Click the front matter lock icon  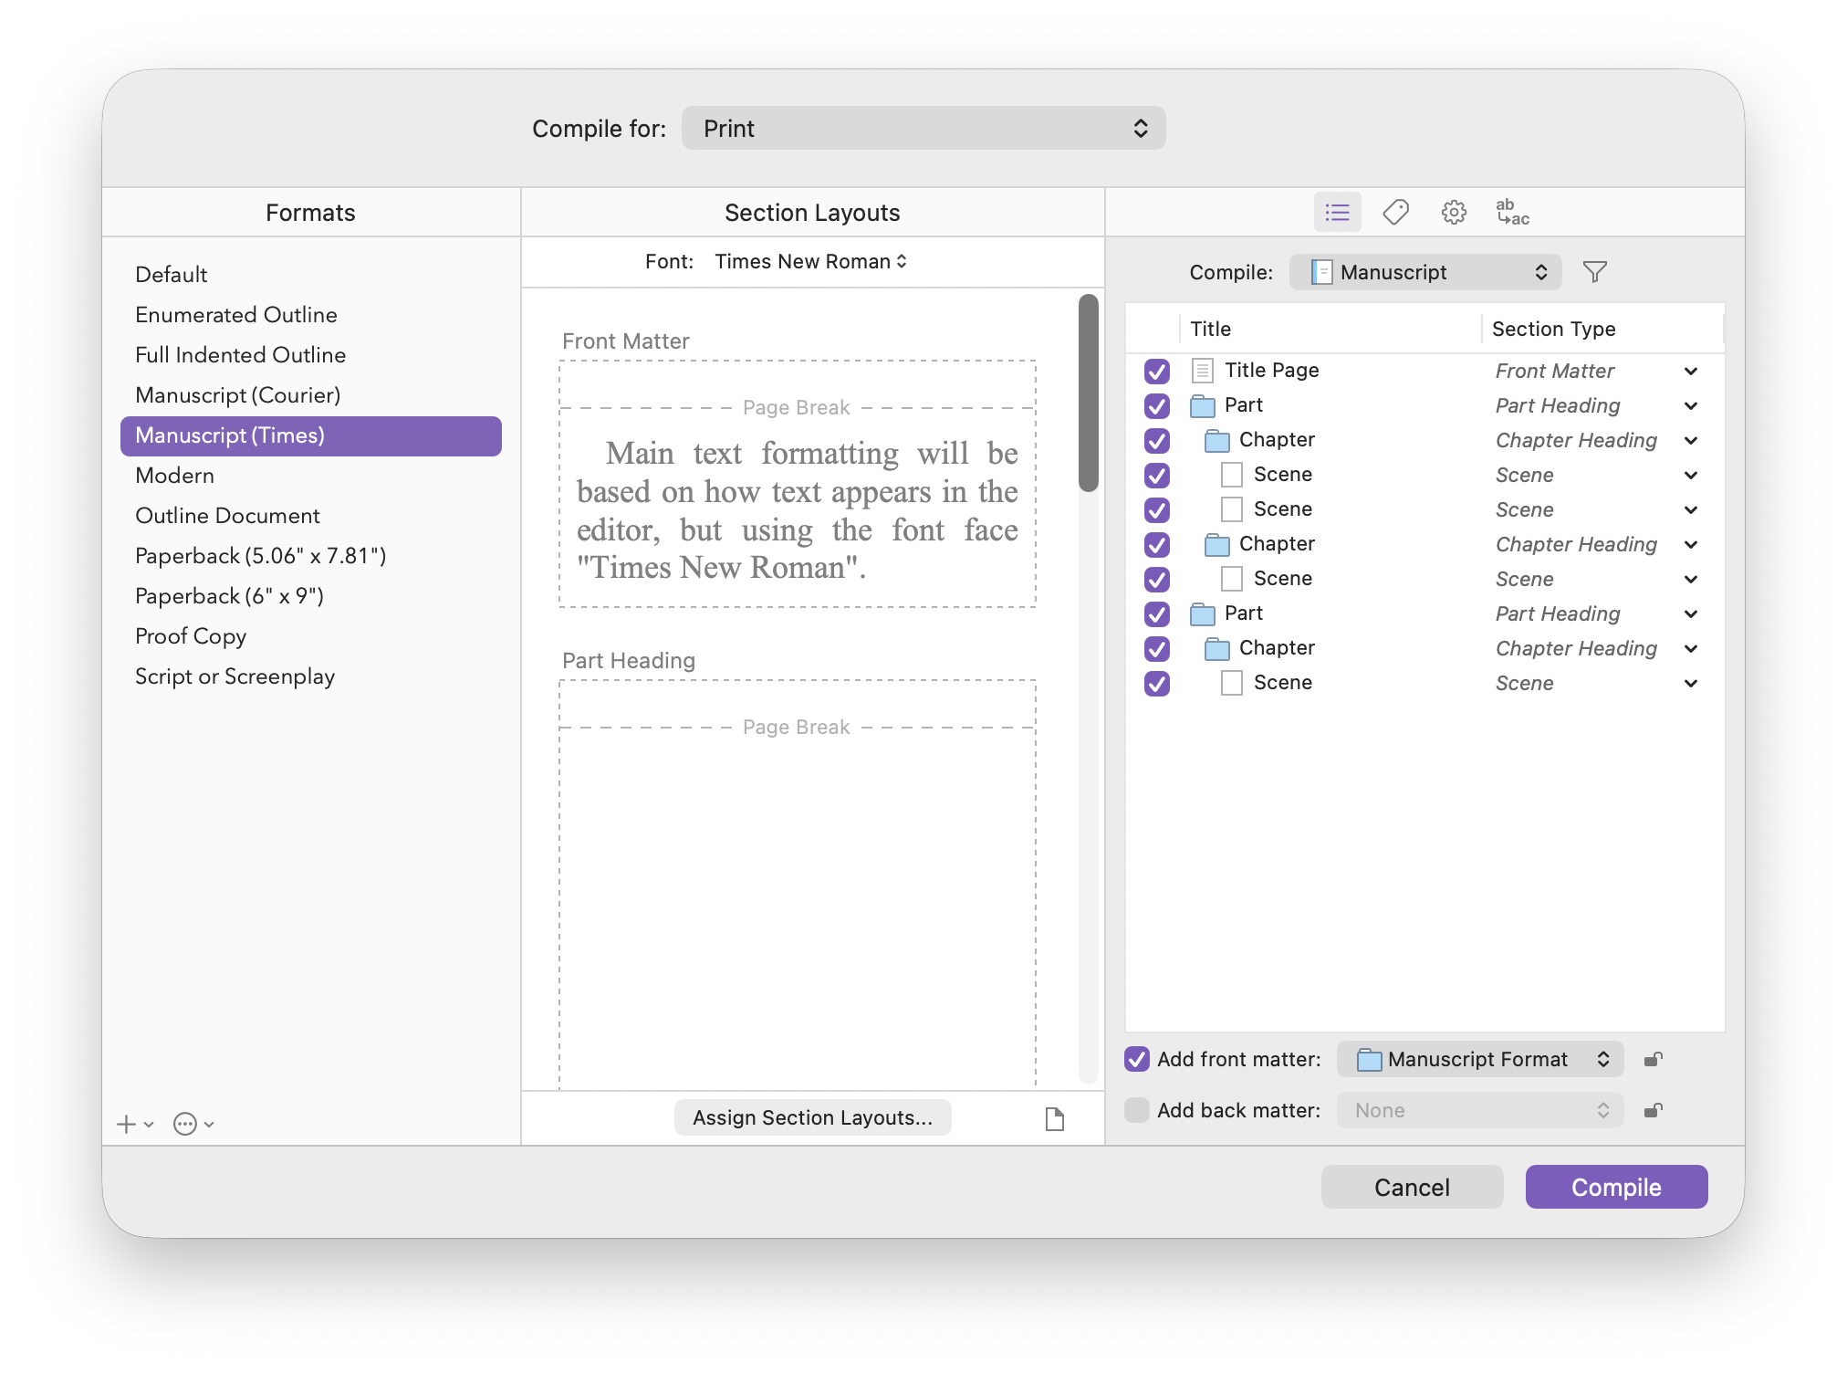coord(1653,1060)
